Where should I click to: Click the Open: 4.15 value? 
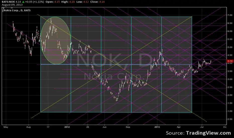coord(53,2)
